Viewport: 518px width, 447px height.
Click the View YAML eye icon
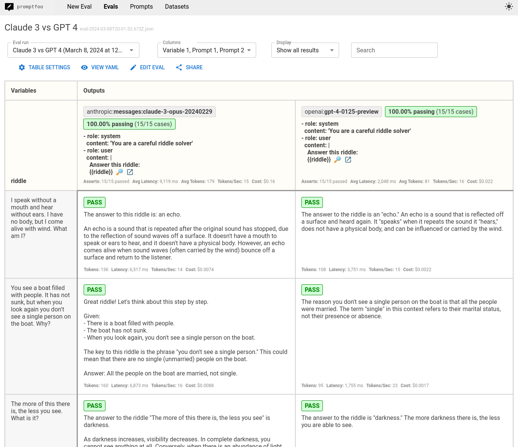(84, 67)
